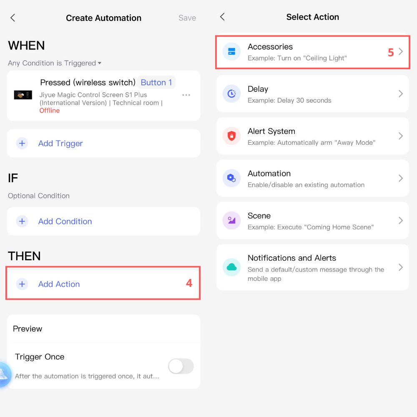Click the Notifications and Alerts cloud icon

231,267
